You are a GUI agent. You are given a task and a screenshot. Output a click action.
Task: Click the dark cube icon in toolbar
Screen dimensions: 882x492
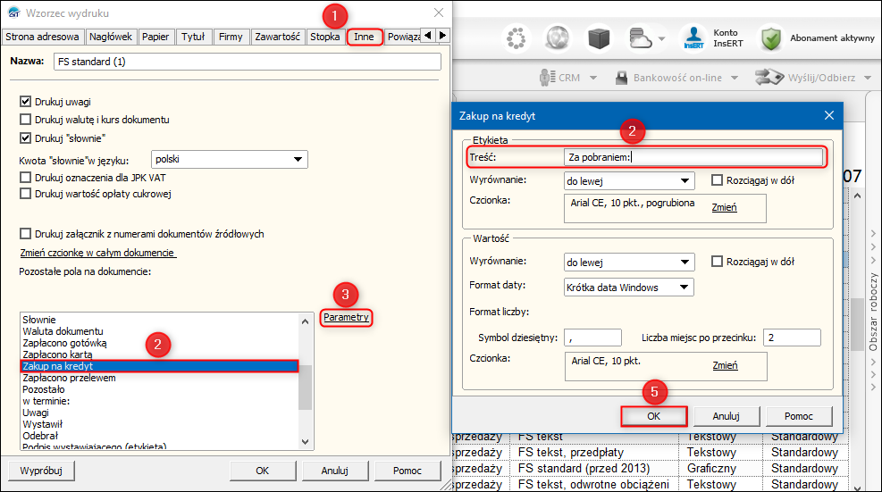(599, 38)
